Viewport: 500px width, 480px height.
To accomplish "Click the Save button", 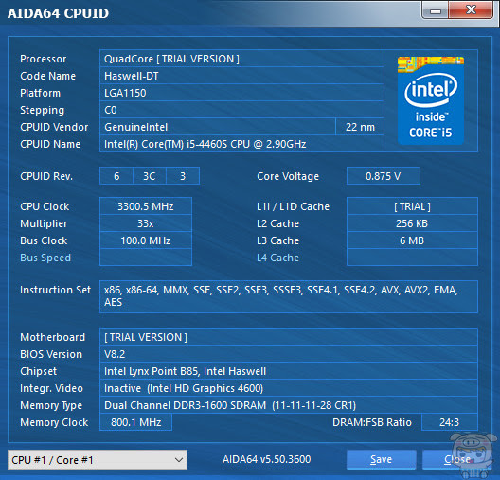I will click(x=382, y=459).
